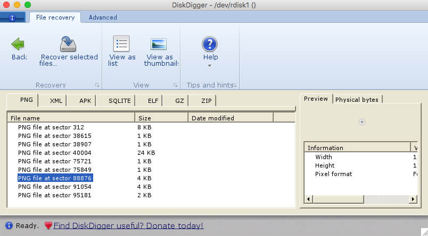Screen dimensions: 428x236
Task: Select PNG file at sector 38907
Action: [55, 144]
